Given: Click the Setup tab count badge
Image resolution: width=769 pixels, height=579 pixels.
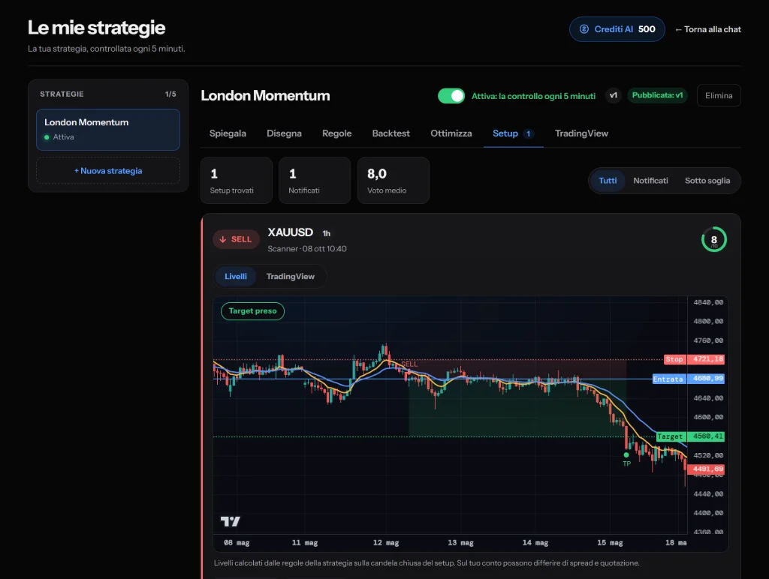Looking at the screenshot, I should tap(528, 133).
